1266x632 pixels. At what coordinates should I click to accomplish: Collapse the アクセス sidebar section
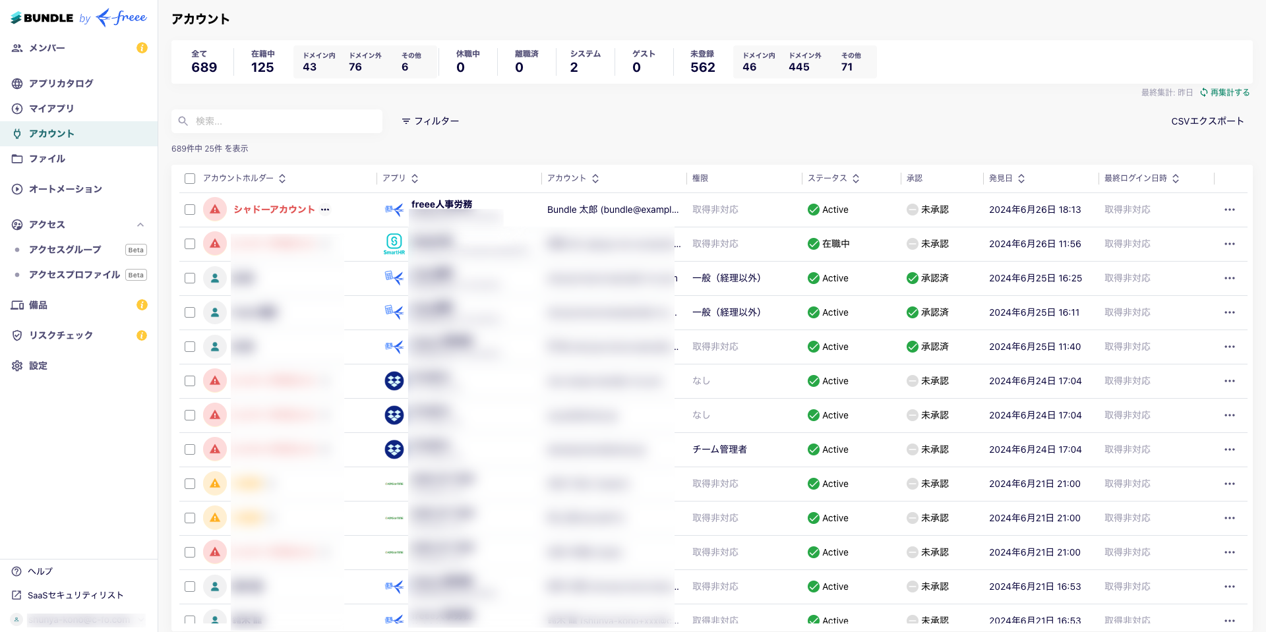pos(140,225)
